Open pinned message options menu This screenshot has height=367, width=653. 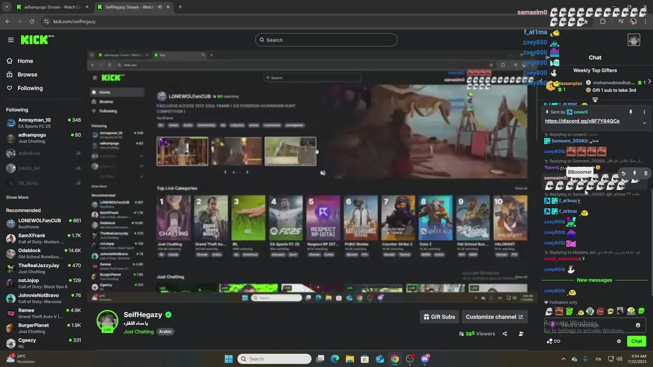pos(644,112)
